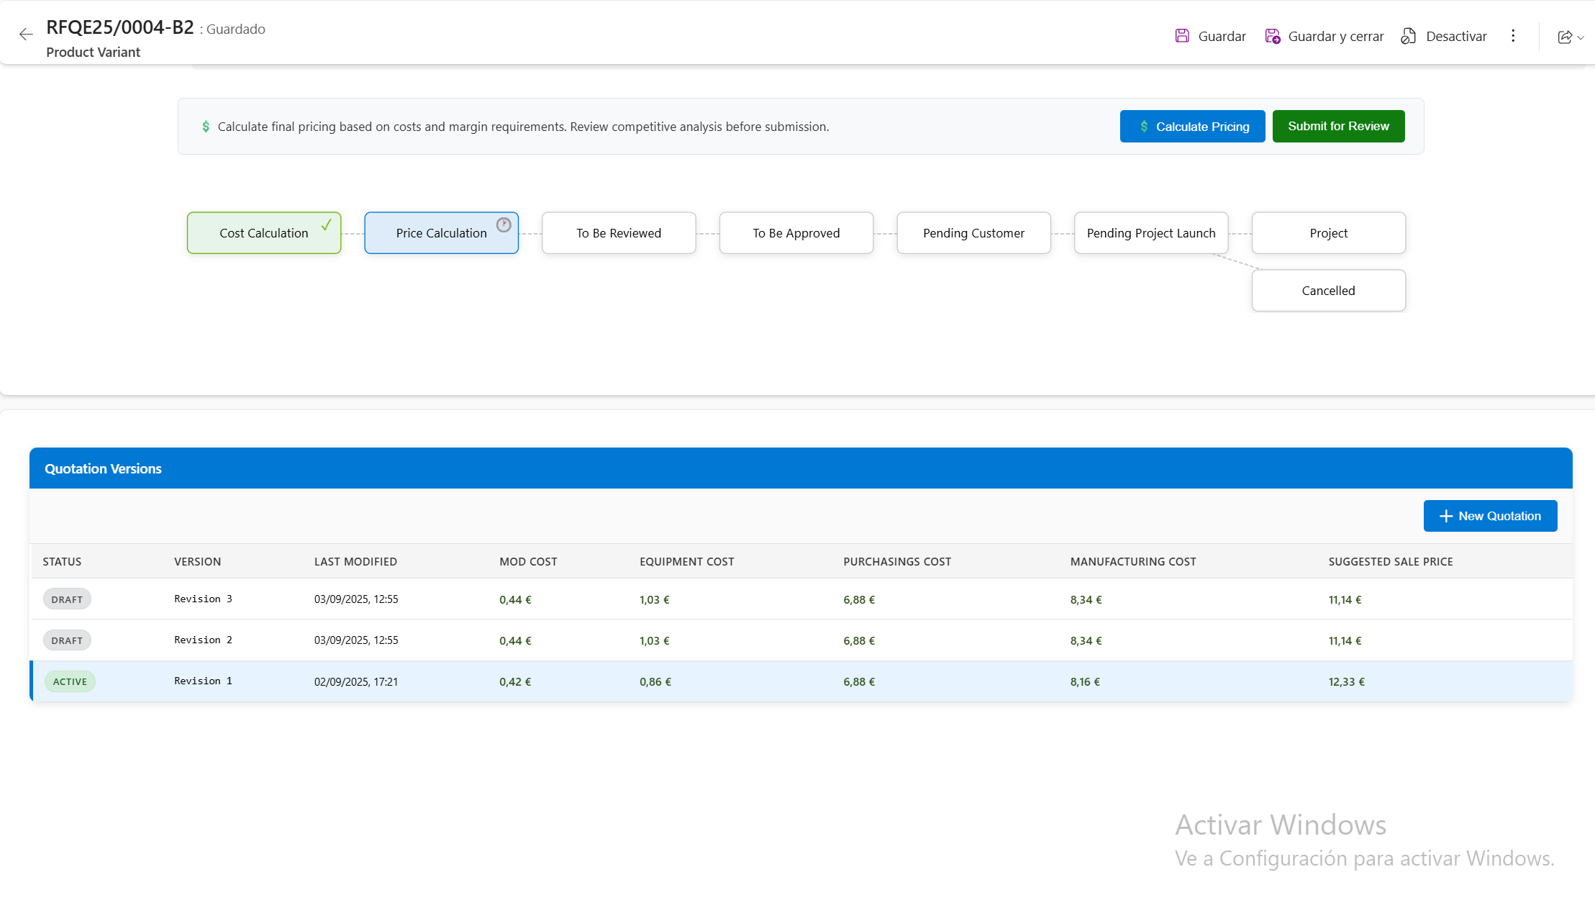Viewport: 1595px width, 903px height.
Task: Click the back arrow next to RFQE25/0004-B2
Action: pyautogui.click(x=25, y=34)
